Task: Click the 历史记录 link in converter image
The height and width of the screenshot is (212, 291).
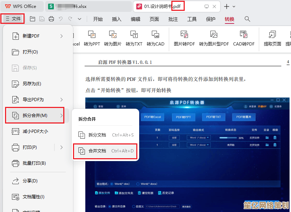Action: pyautogui.click(x=166, y=193)
